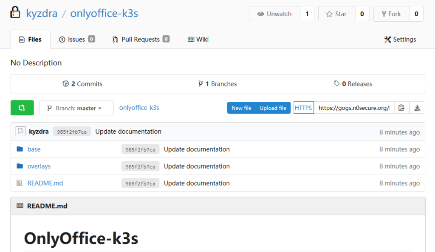
Task: Click the Upload file button
Action: [x=273, y=108]
